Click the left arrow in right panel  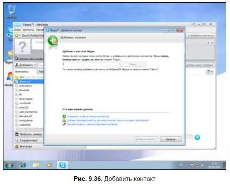208,42
